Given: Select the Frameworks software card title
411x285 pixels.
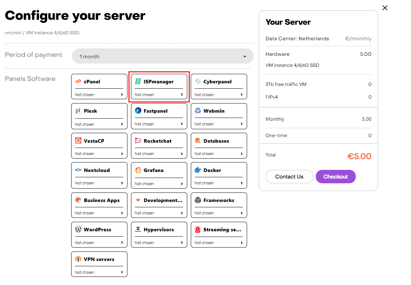Looking at the screenshot, I should pos(218,200).
